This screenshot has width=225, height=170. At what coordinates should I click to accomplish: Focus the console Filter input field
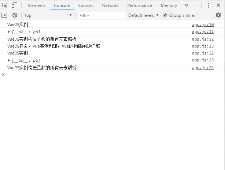click(102, 15)
